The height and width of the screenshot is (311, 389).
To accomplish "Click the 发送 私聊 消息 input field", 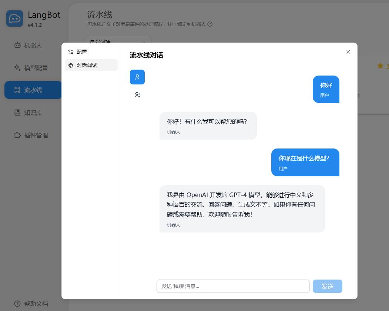I will (233, 286).
